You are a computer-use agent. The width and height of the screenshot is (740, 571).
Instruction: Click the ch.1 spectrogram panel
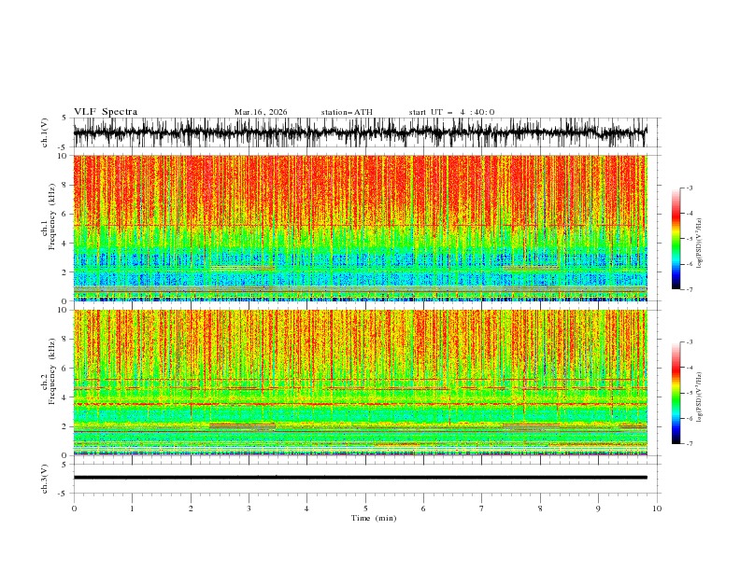click(x=360, y=228)
